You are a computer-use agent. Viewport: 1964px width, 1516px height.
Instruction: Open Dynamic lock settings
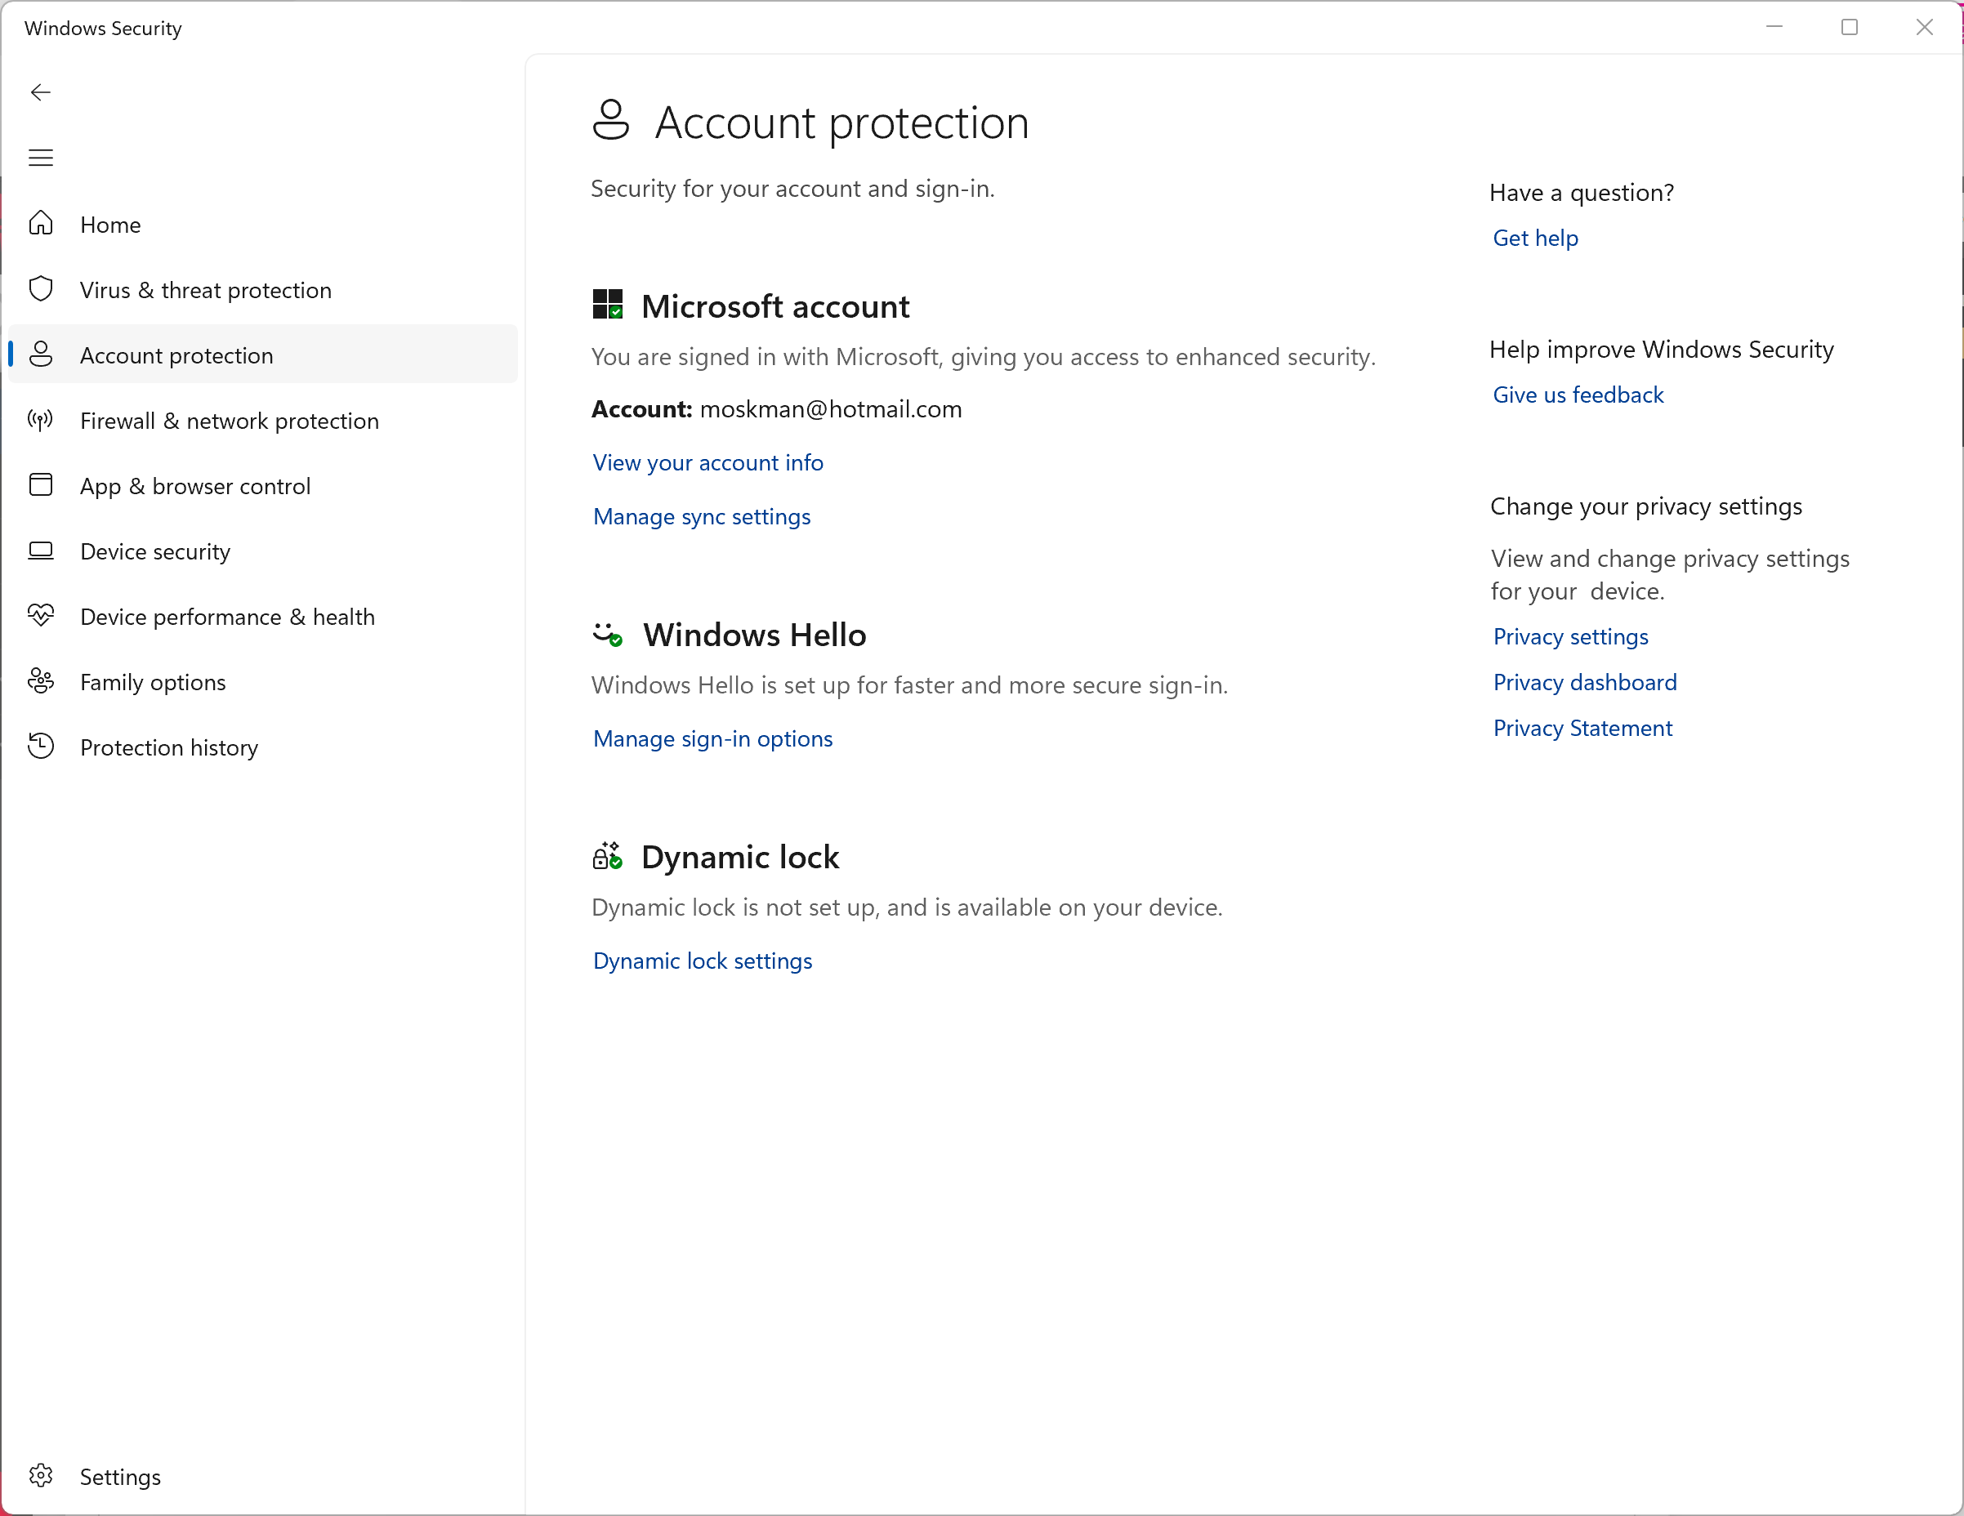pos(703,959)
